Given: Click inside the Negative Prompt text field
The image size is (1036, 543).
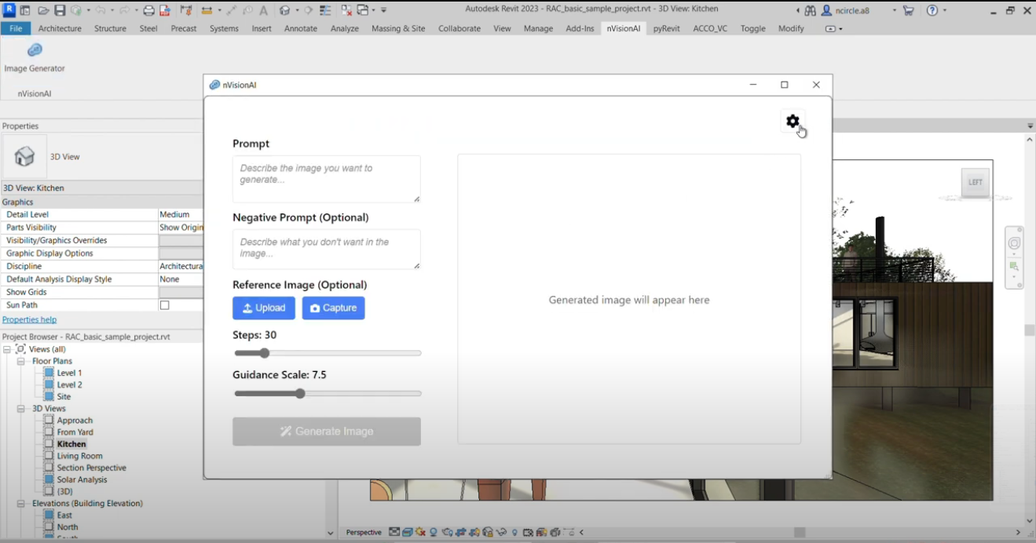Looking at the screenshot, I should coord(327,250).
